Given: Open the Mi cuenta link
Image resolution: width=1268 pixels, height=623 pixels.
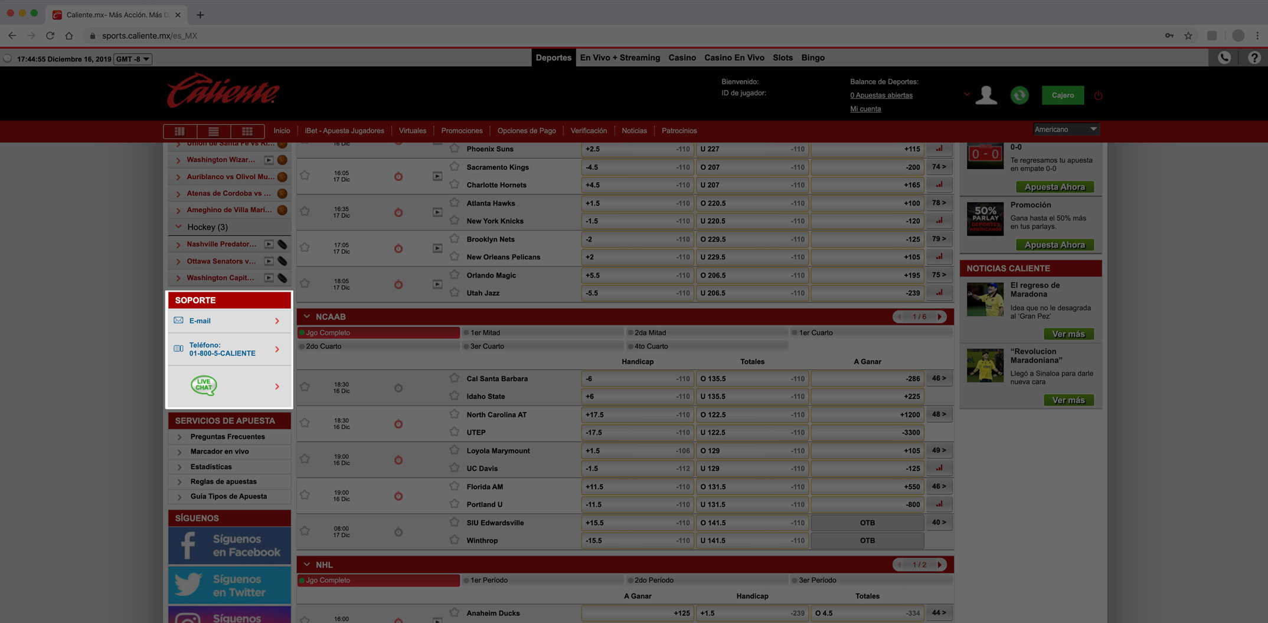Looking at the screenshot, I should pos(865,108).
